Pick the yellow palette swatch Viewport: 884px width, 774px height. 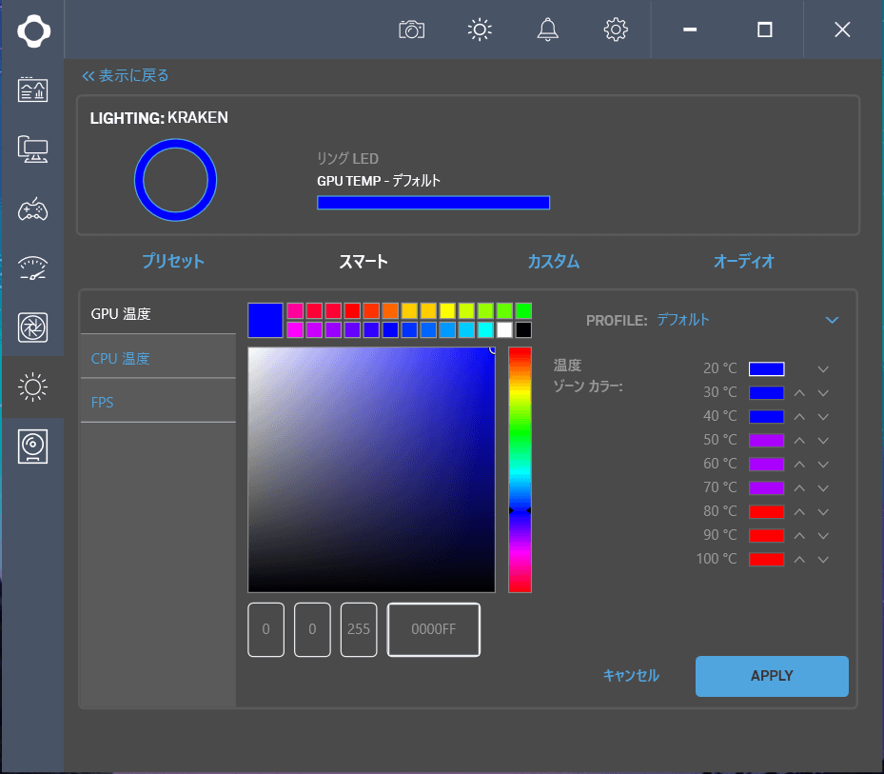coord(447,311)
